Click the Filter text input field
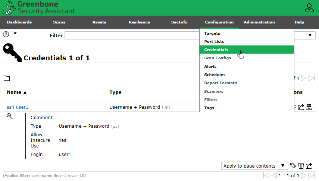Image resolution: width=319 pixels, height=181 pixels. [132, 35]
